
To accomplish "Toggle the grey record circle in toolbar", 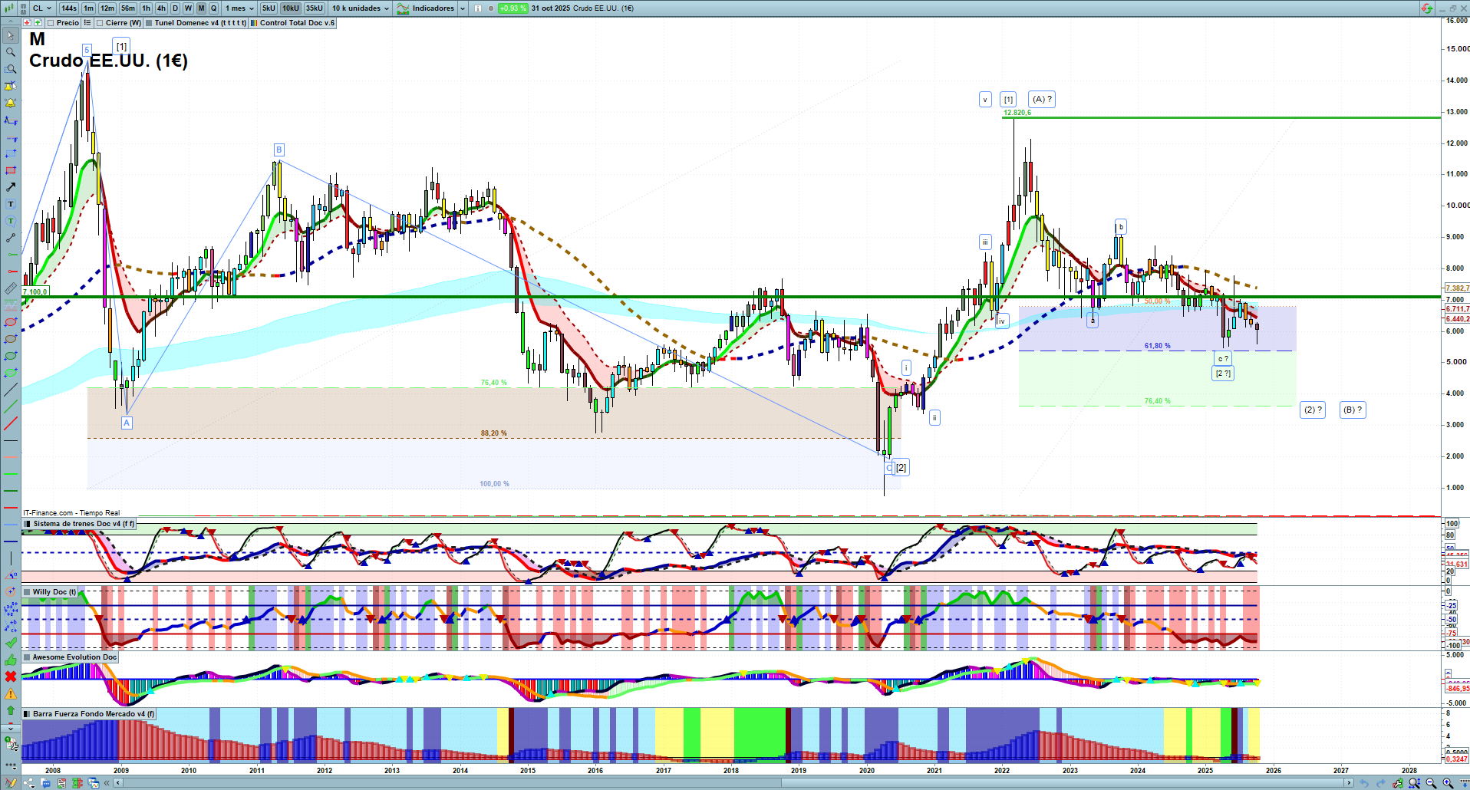I will click(x=491, y=8).
